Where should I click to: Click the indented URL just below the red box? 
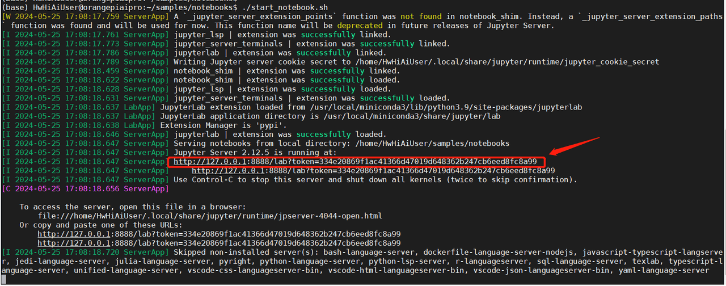(x=373, y=171)
